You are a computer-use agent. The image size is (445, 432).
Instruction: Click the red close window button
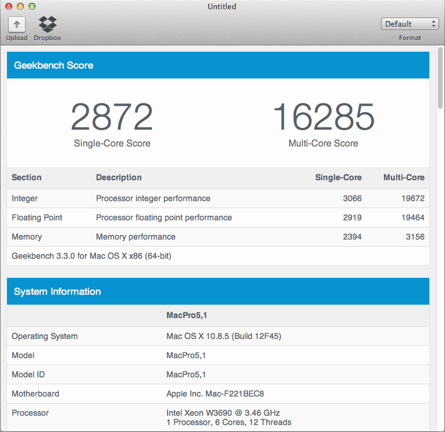point(9,6)
